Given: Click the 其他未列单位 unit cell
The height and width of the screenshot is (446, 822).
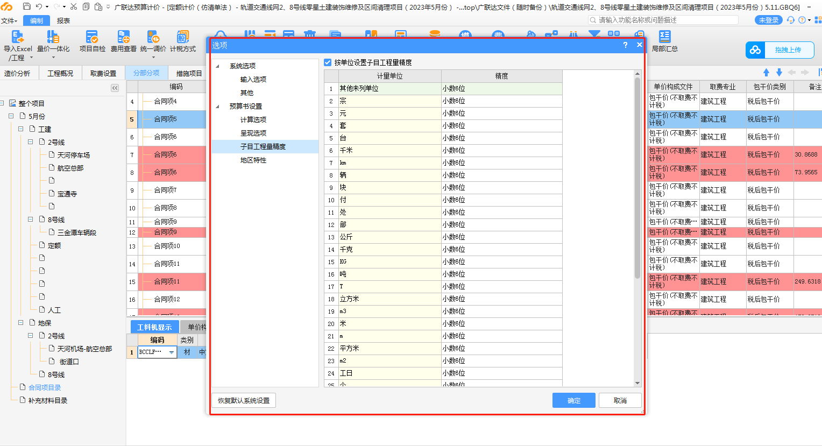Looking at the screenshot, I should point(389,89).
